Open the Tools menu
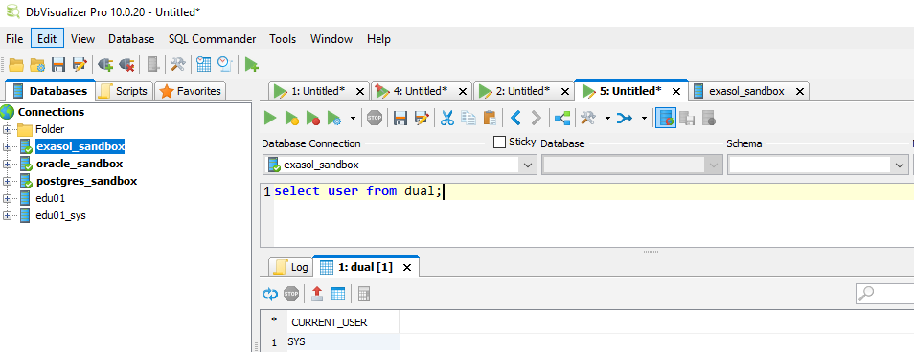914x352 pixels. [283, 39]
